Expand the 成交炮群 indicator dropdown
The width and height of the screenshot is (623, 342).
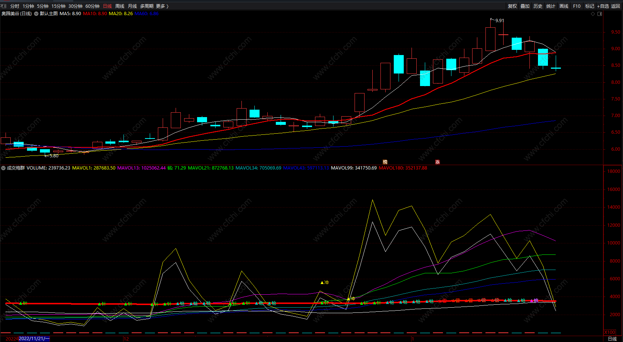pyautogui.click(x=3, y=168)
